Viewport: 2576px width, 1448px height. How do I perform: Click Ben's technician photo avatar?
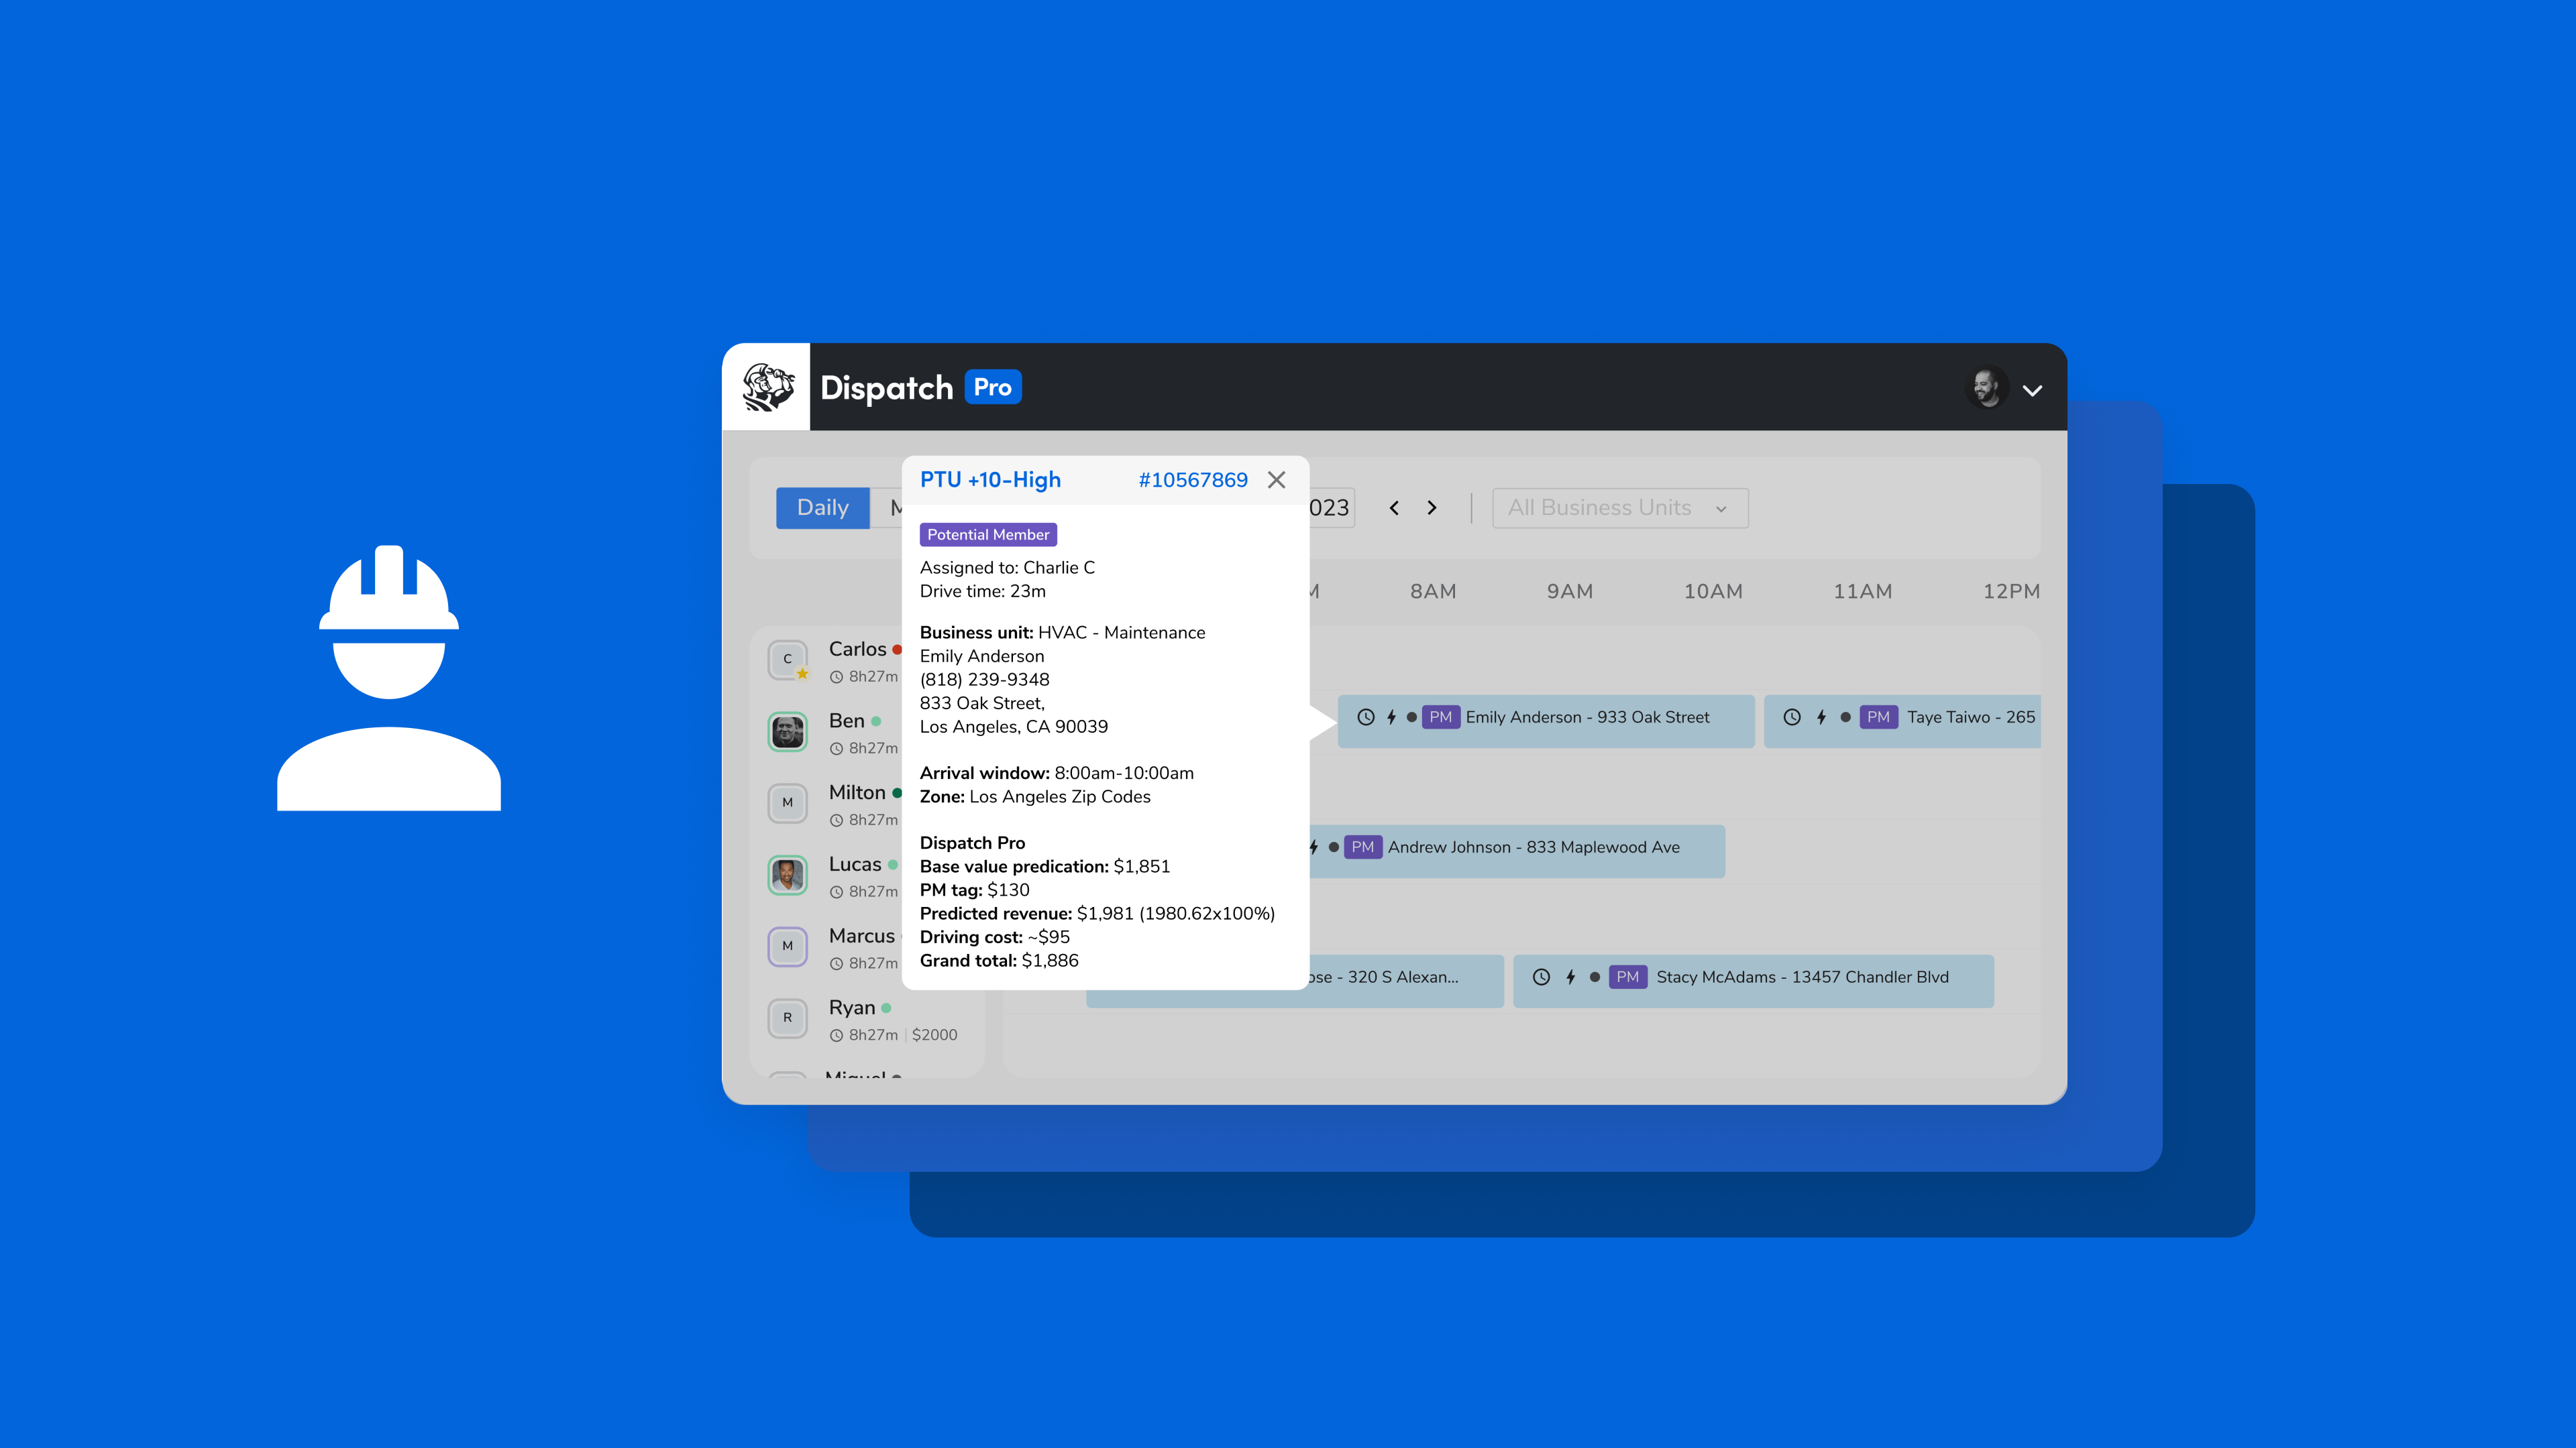pyautogui.click(x=787, y=731)
